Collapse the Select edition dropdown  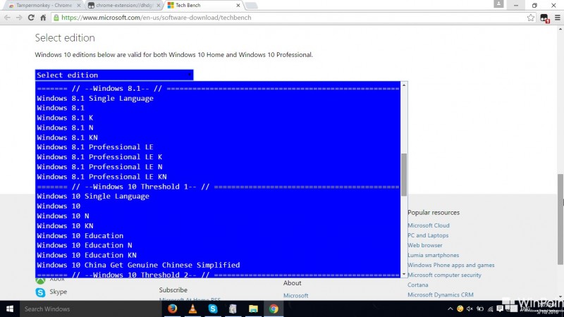[x=114, y=75]
